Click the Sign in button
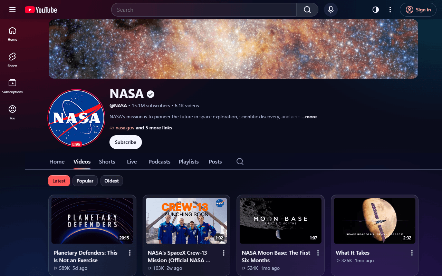442x276 pixels. click(418, 10)
